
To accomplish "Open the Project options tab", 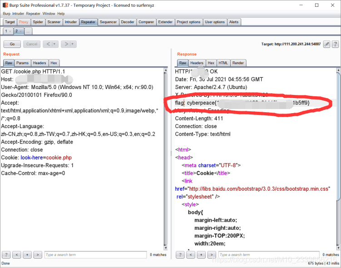I will (188, 22).
